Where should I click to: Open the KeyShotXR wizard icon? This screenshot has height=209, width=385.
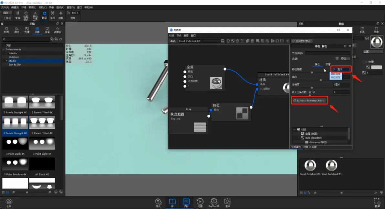tap(214, 203)
